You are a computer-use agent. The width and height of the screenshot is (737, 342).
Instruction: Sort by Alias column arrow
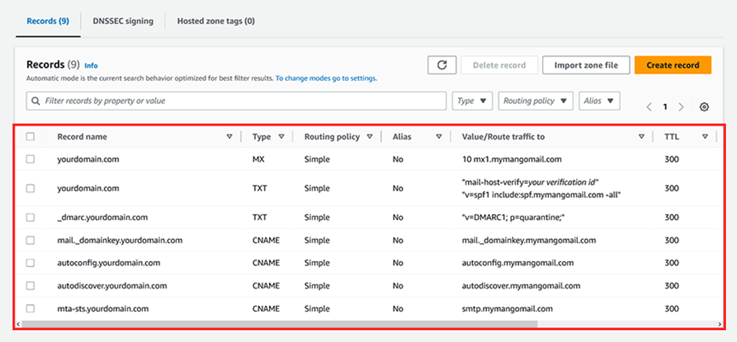[439, 137]
